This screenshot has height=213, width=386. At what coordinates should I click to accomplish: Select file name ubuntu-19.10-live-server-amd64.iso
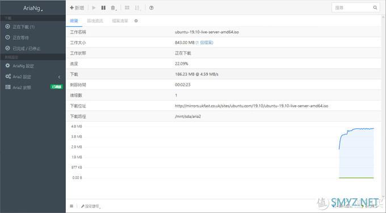(x=207, y=32)
